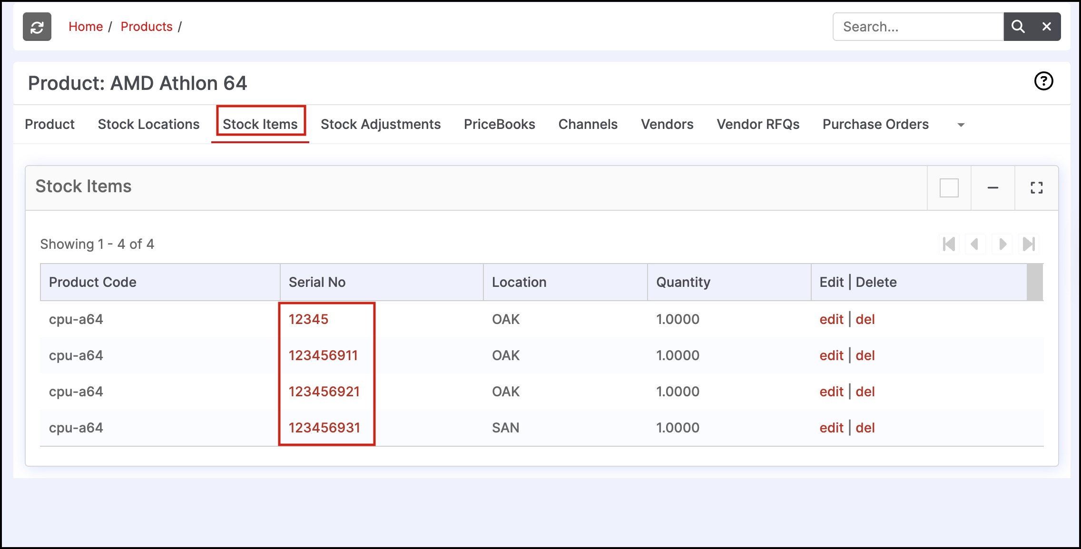Delete the stock item with serial 123456911
This screenshot has height=549, width=1081.
click(x=865, y=355)
